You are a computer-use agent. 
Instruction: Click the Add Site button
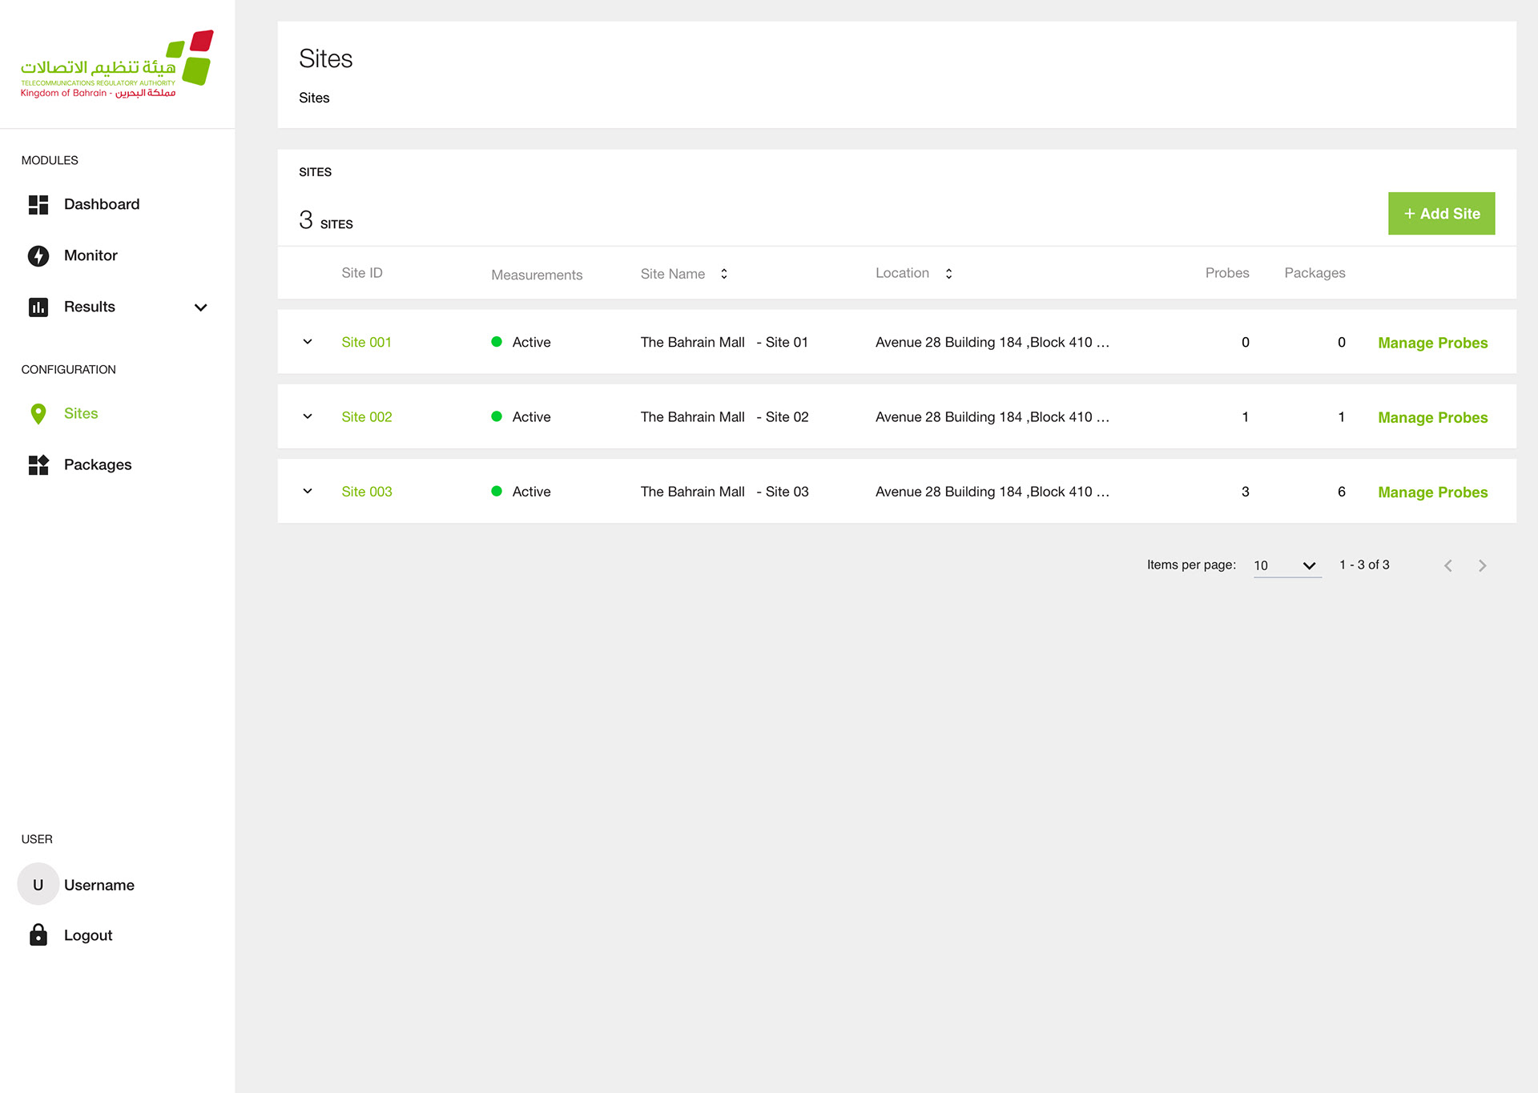(x=1441, y=214)
